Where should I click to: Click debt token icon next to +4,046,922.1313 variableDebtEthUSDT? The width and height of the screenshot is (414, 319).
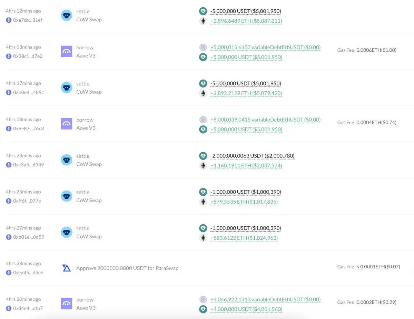pyautogui.click(x=203, y=300)
